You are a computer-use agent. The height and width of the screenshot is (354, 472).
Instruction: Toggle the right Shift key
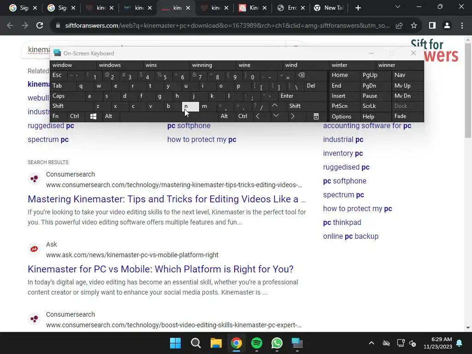307,106
